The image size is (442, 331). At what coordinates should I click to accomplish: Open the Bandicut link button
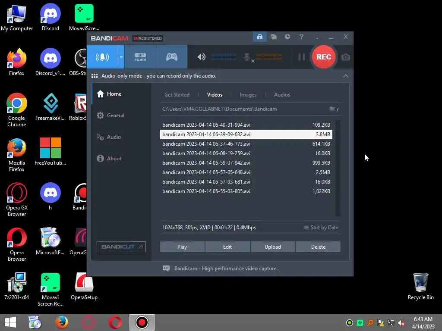(x=121, y=247)
